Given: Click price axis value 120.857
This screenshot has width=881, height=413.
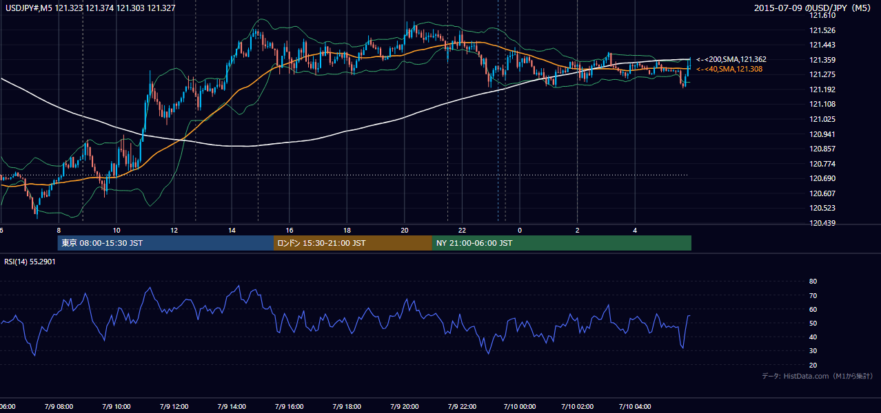Looking at the screenshot, I should point(822,149).
